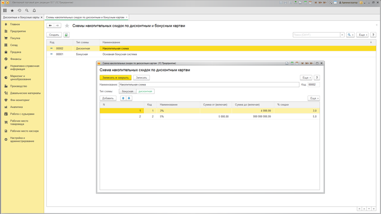Select the дисконтная scheme type toggle
Viewport: 381px width, 214px height.
tap(145, 91)
